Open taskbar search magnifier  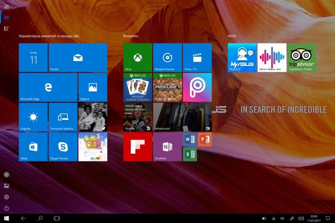coord(40,218)
